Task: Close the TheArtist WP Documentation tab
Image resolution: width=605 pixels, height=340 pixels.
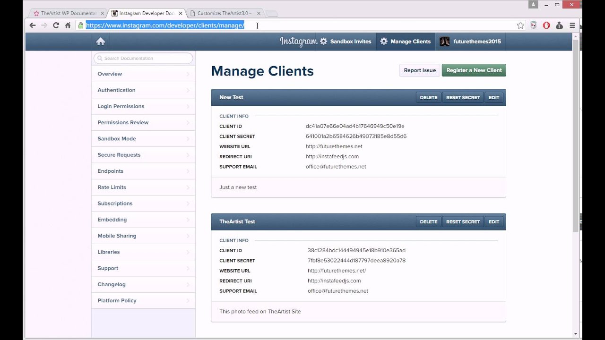Action: click(x=102, y=13)
